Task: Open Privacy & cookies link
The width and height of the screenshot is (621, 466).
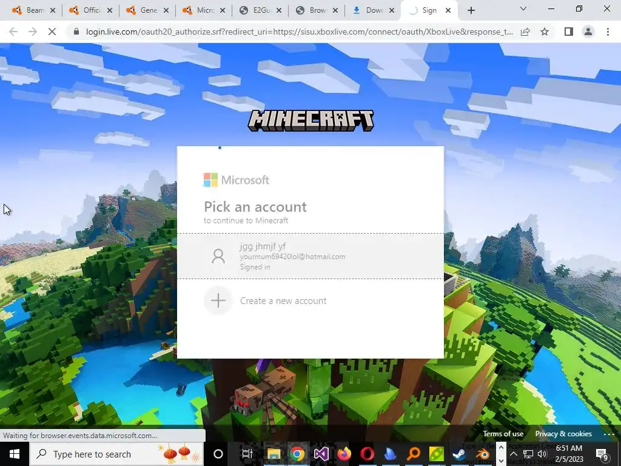Action: coord(563,434)
